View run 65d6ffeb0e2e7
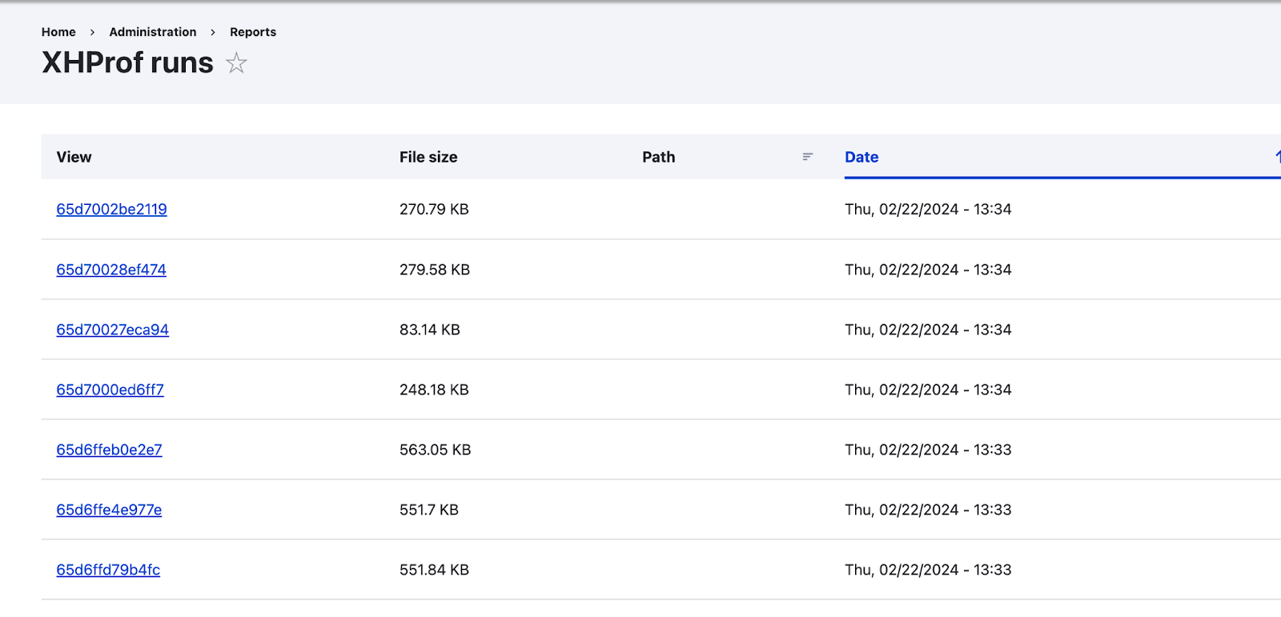Screen dimensions: 1281x617 109,450
